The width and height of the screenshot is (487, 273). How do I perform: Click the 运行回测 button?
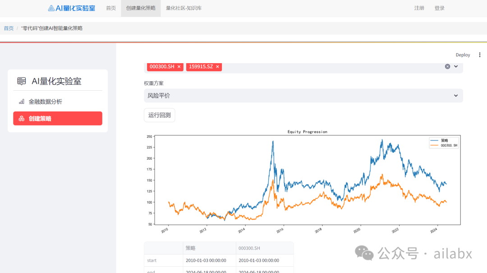[x=159, y=116]
